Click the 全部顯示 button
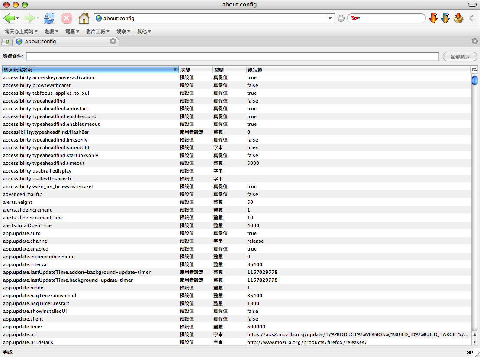 click(x=460, y=56)
